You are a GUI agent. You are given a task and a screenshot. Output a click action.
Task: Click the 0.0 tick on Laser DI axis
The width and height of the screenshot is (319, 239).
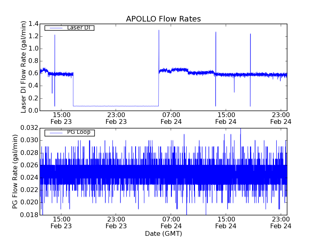33,110
